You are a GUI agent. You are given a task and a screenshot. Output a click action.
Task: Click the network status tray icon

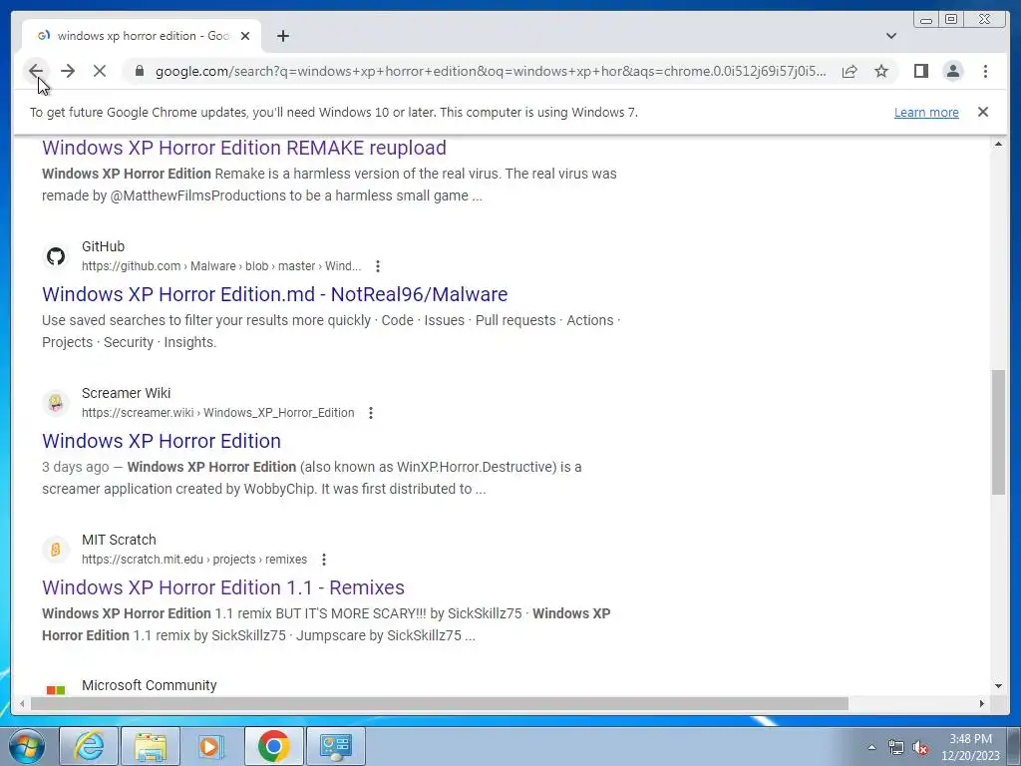896,747
